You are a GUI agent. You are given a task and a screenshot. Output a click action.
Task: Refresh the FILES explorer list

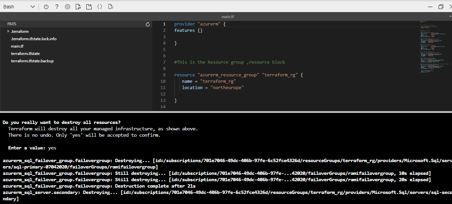tap(148, 24)
